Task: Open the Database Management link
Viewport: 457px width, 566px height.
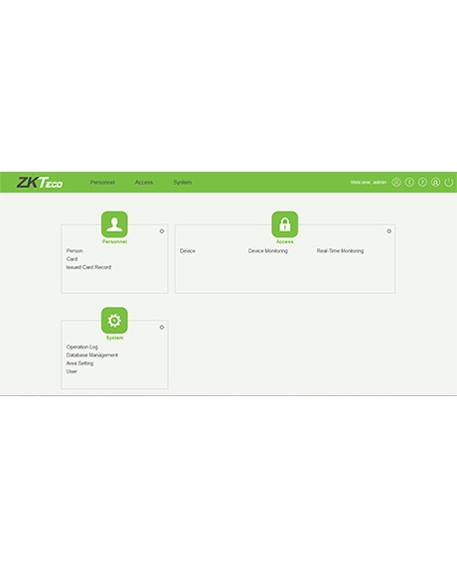Action: pos(92,355)
